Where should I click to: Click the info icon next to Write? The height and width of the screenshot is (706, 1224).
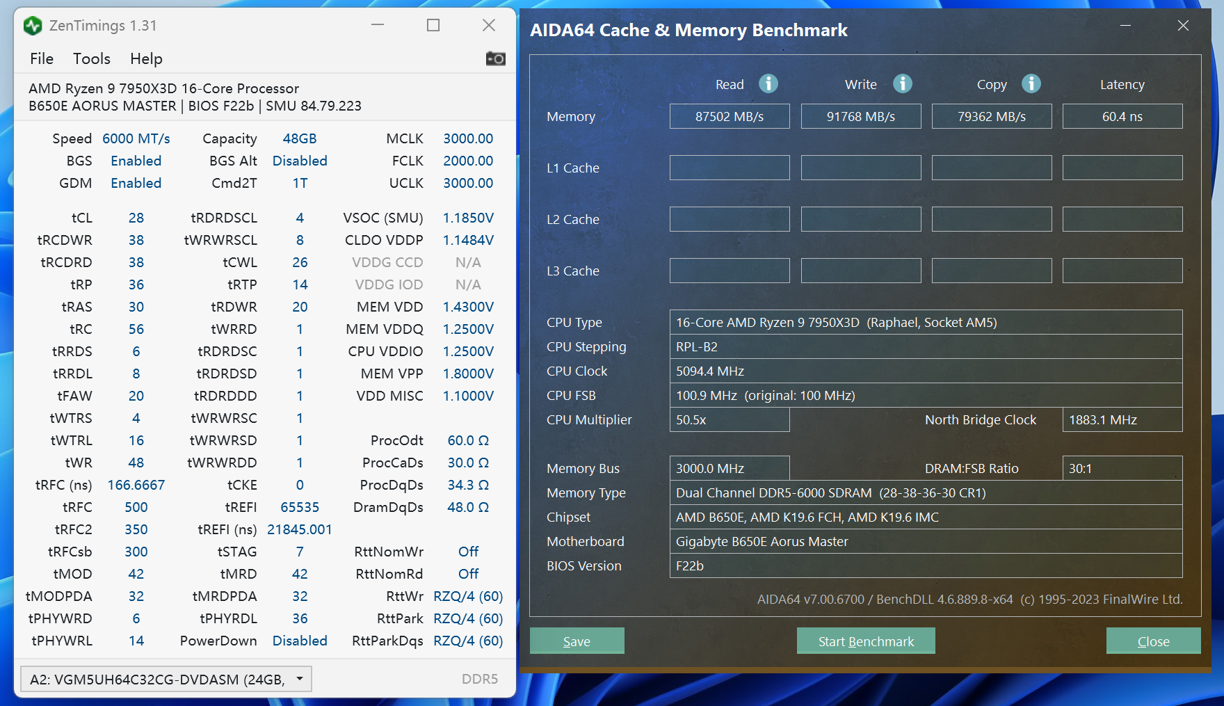(x=902, y=84)
